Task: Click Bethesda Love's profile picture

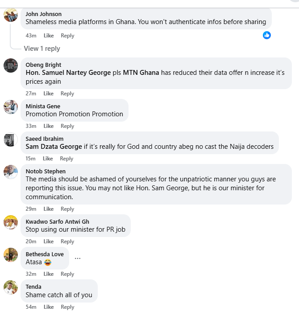Action: (11, 255)
